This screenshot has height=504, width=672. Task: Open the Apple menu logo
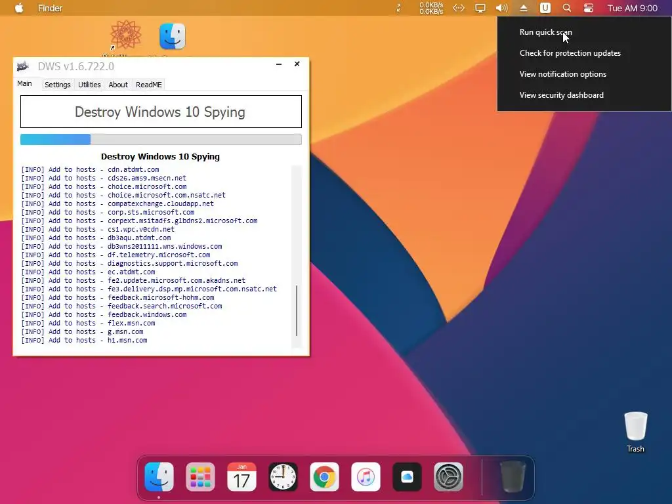pos(19,8)
